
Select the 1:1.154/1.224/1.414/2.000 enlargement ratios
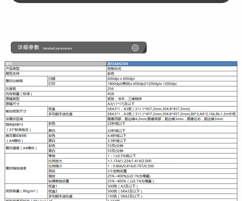pos(129,161)
